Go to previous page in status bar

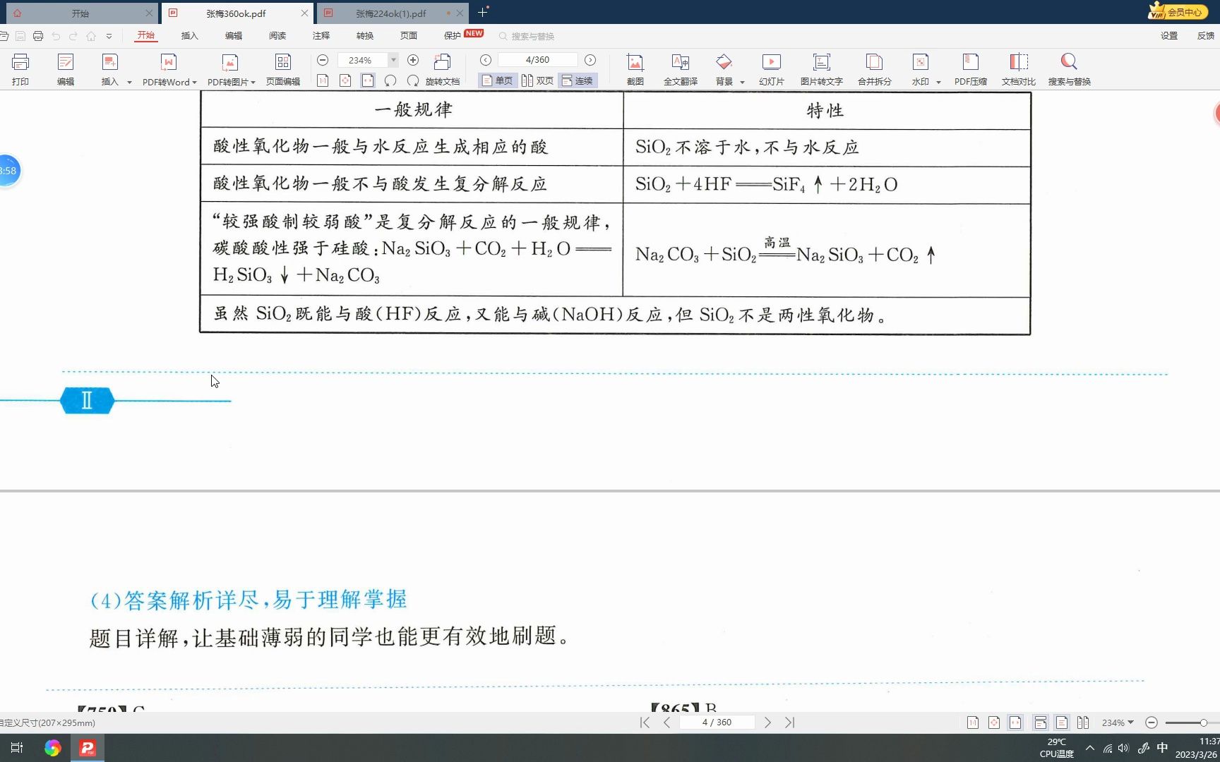coord(666,722)
